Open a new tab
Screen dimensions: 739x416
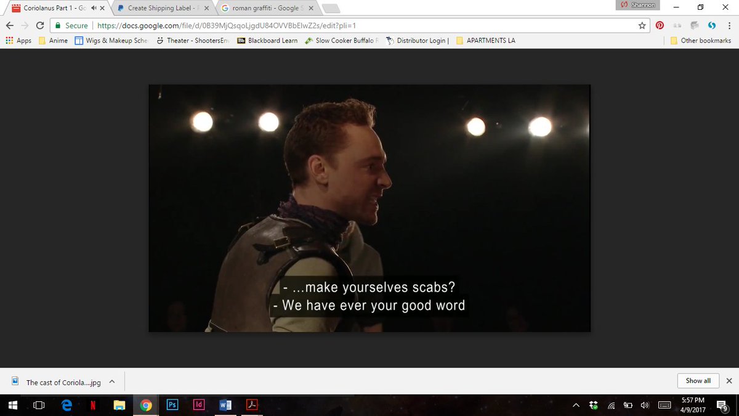[x=331, y=9]
